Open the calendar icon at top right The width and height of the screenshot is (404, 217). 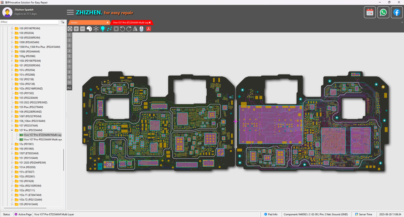pos(370,12)
